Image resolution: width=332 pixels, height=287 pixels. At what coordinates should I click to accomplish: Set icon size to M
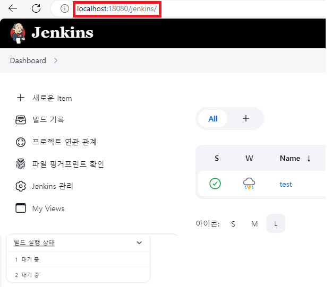click(254, 224)
